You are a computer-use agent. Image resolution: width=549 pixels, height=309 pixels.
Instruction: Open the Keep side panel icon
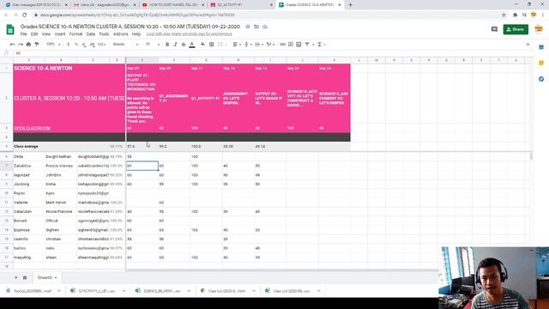click(x=541, y=63)
